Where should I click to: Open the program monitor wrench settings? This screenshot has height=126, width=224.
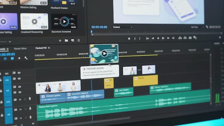207,27
